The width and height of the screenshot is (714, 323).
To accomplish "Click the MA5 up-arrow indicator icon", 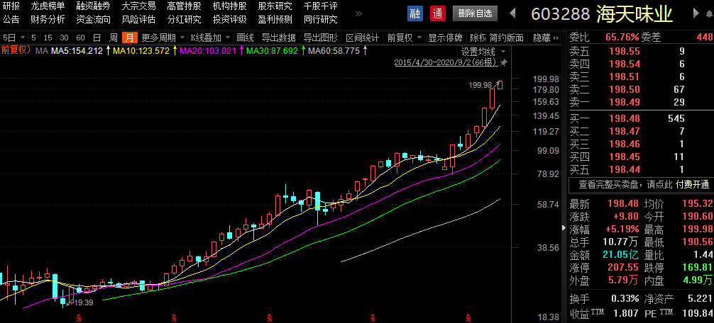I will (108, 50).
